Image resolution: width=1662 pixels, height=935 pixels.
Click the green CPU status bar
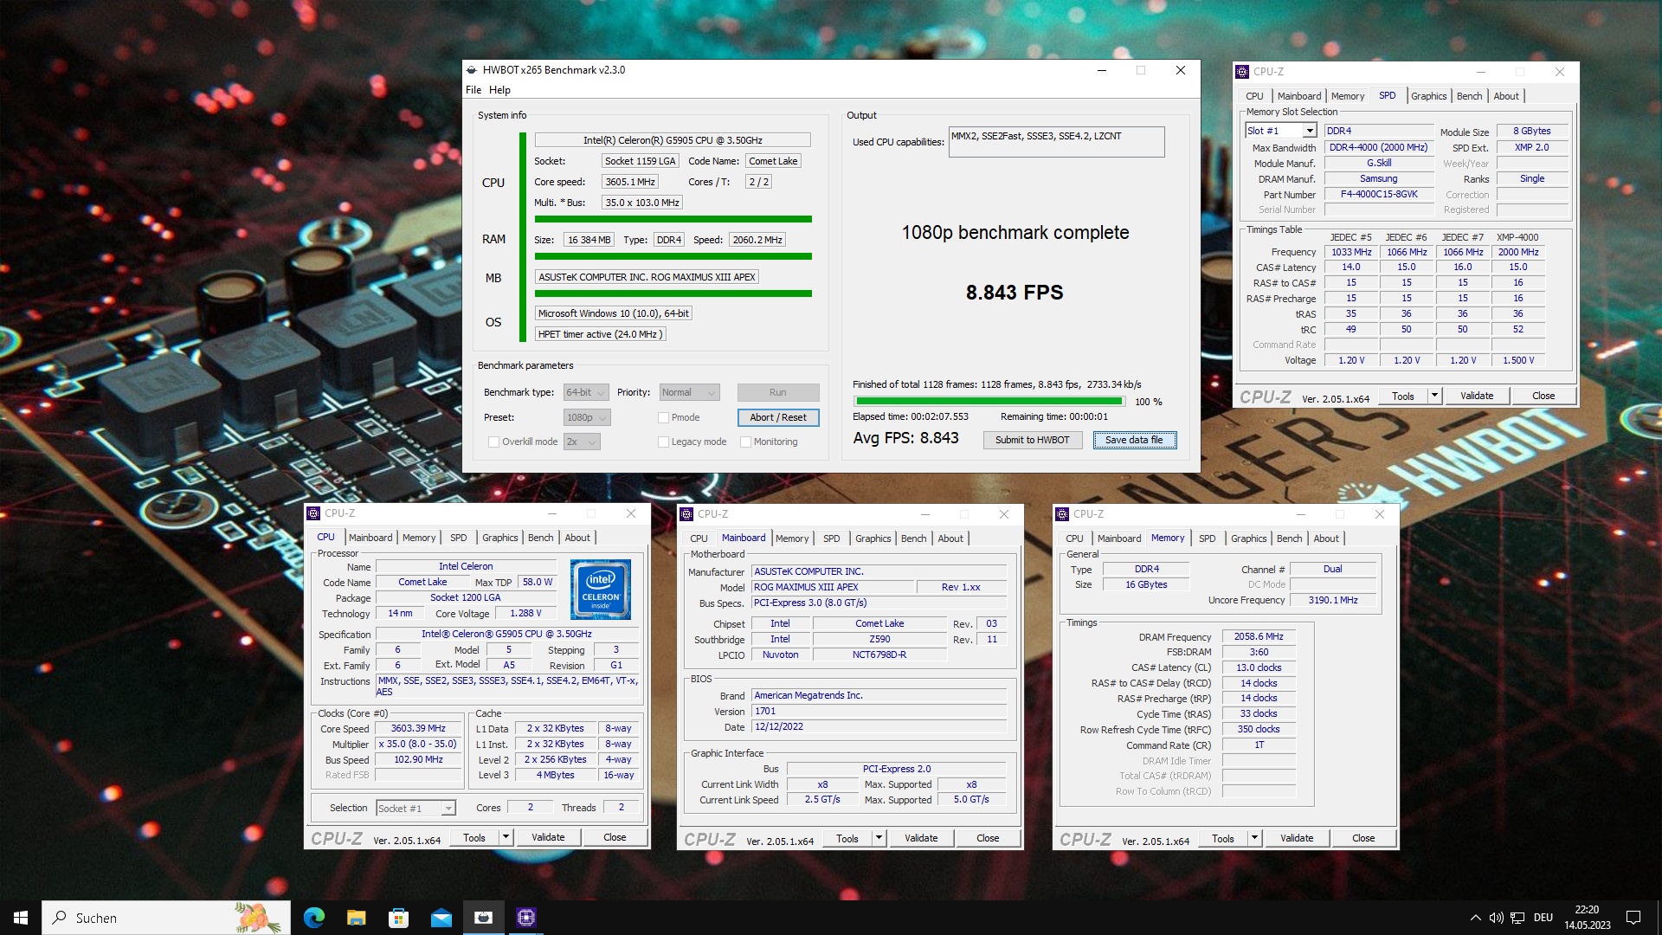(673, 219)
